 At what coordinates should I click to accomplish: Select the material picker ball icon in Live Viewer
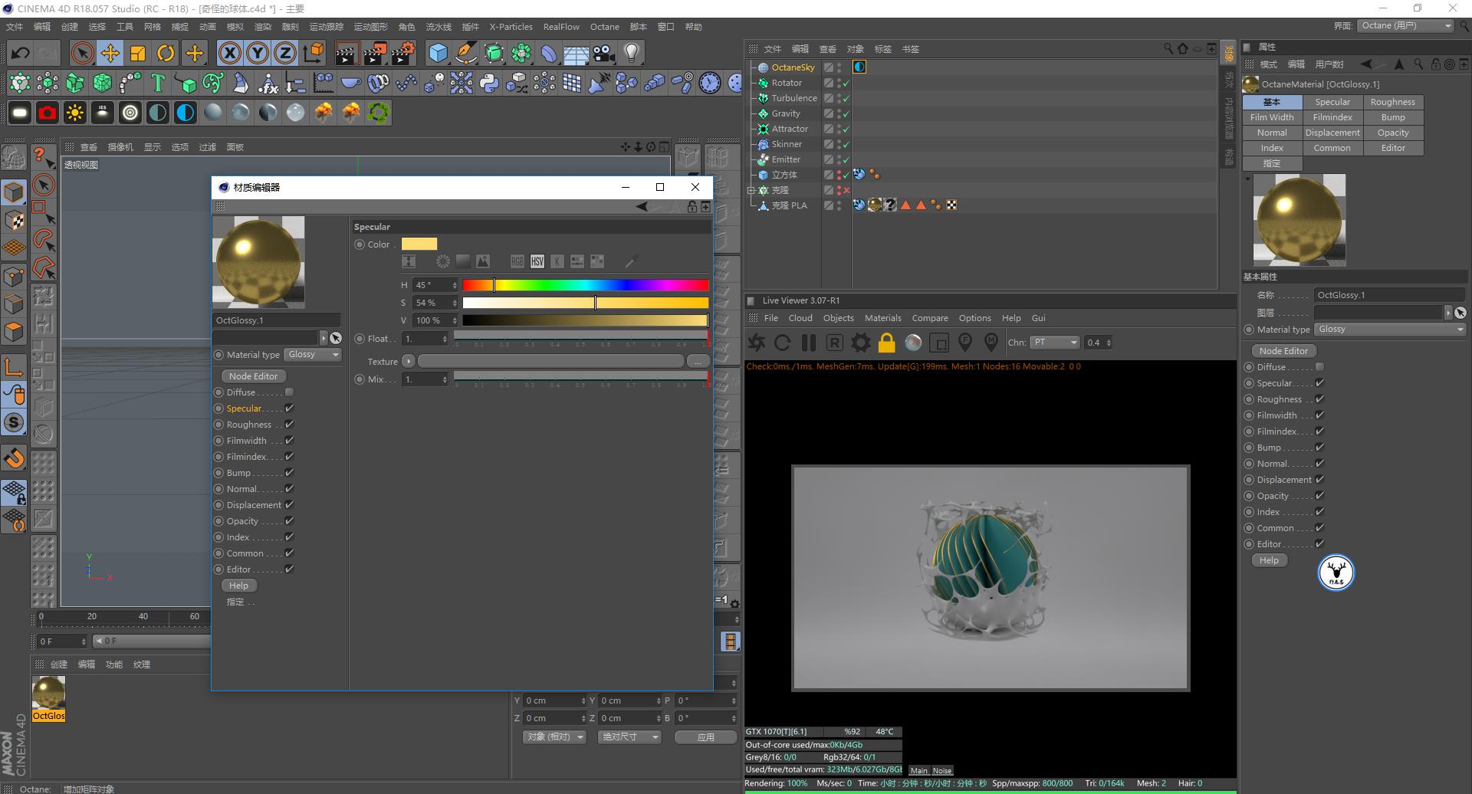click(913, 343)
